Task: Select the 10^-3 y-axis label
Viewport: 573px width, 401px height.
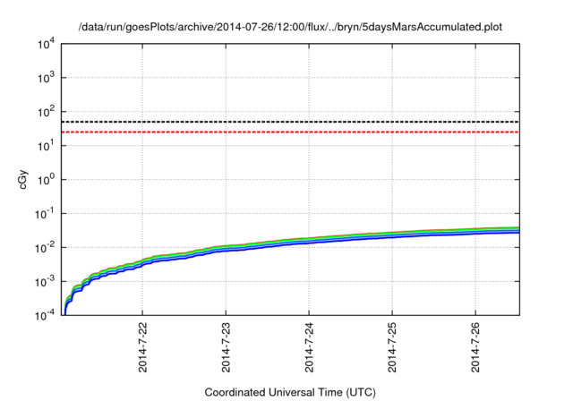Action: tap(45, 281)
